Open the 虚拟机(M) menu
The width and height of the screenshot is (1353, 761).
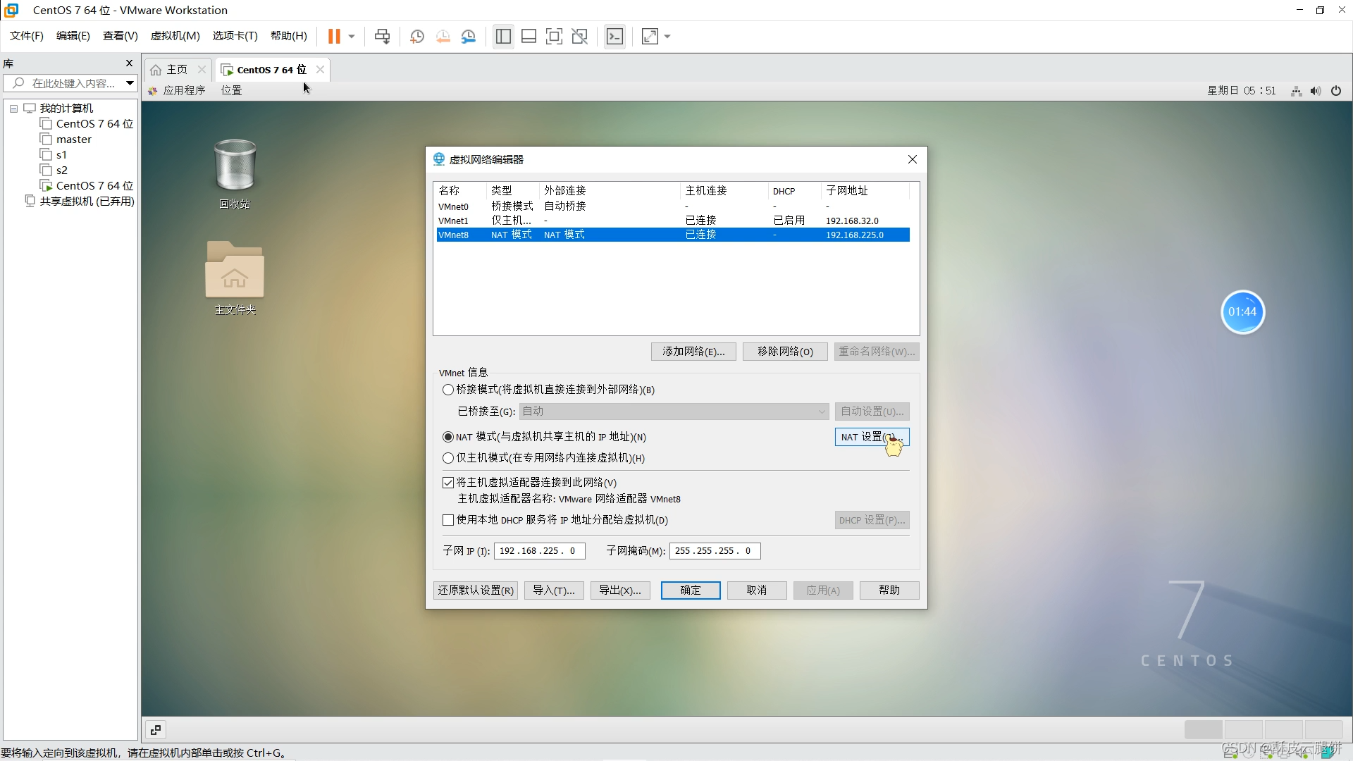(175, 35)
